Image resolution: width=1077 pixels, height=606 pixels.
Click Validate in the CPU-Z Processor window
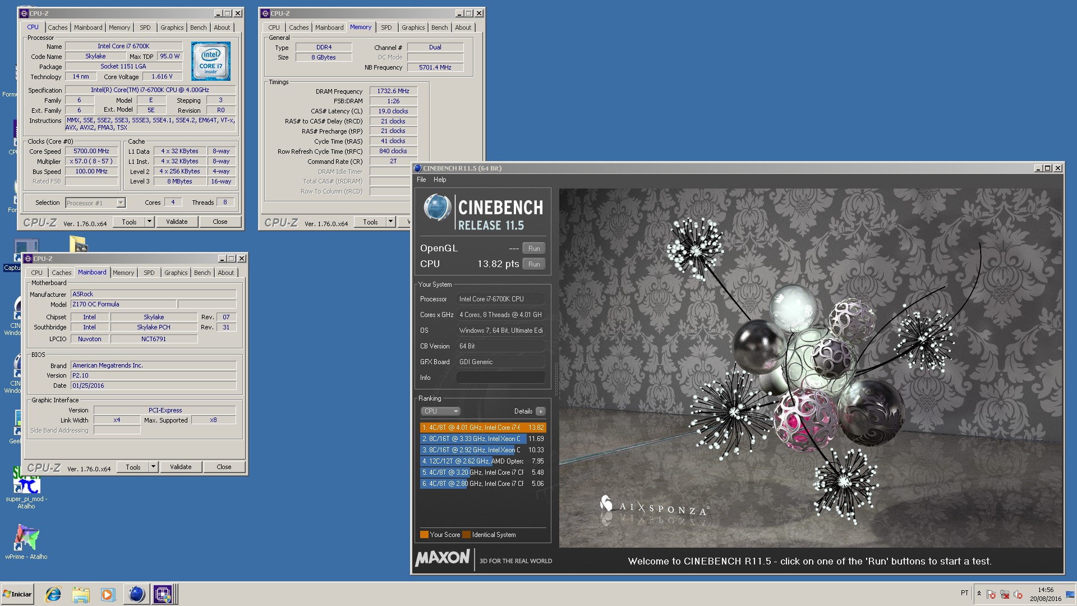pos(177,222)
